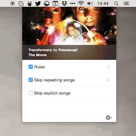Click the 14:44 clock
The image size is (136, 136).
pos(103,3)
